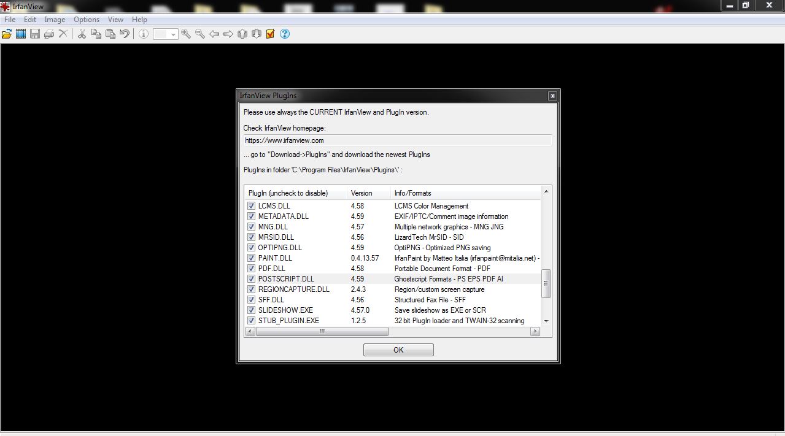Go to previous image with left arrow
The width and height of the screenshot is (785, 436).
tap(214, 34)
